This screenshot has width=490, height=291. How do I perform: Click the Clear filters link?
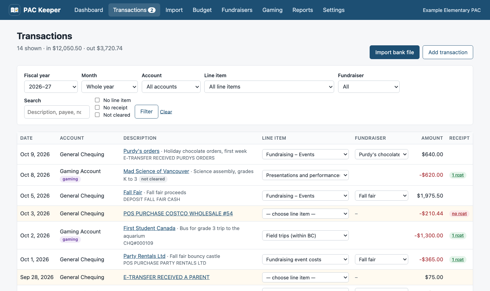[x=166, y=112]
